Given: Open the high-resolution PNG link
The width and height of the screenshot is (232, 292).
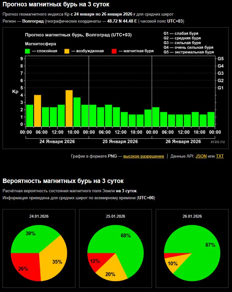Looking at the screenshot, I should click(144, 156).
